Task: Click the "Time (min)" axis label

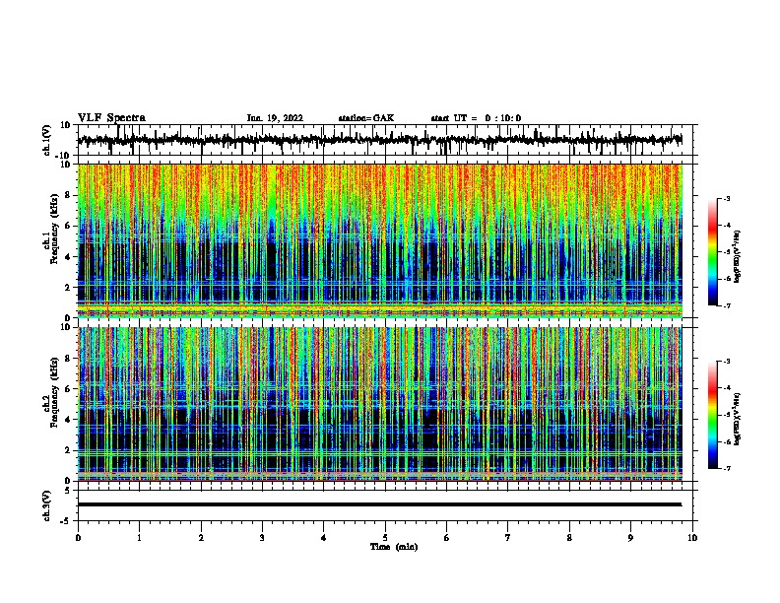Action: click(394, 547)
